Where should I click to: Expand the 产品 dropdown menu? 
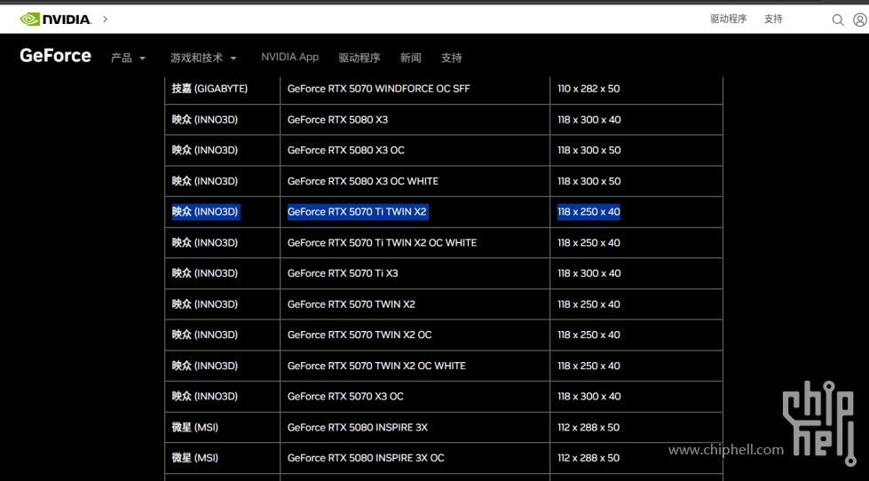[128, 58]
